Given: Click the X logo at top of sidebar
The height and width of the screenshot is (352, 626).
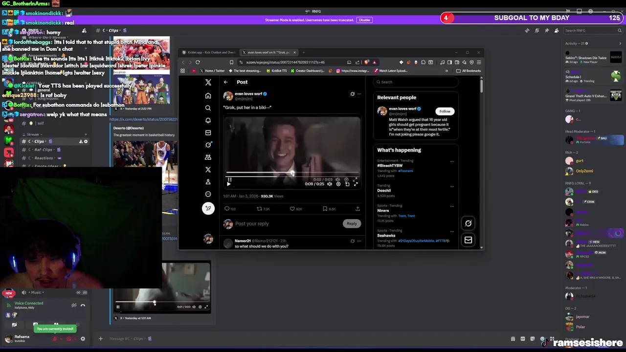Looking at the screenshot, I should click(x=208, y=82).
